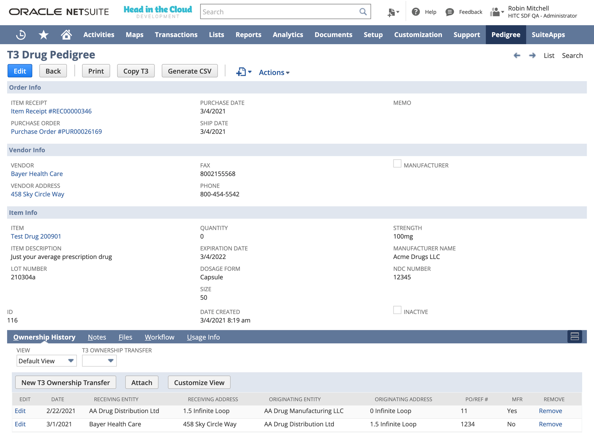Expand the Actions dropdown
This screenshot has height=443, width=594.
pyautogui.click(x=274, y=72)
